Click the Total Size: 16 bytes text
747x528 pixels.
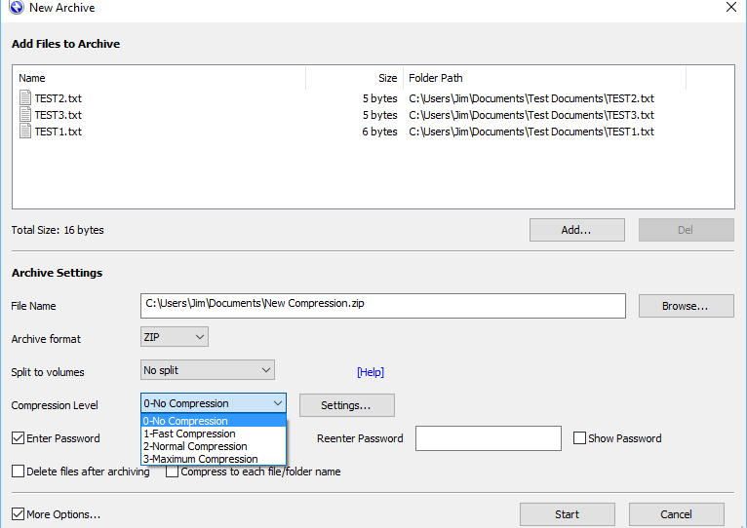(58, 230)
